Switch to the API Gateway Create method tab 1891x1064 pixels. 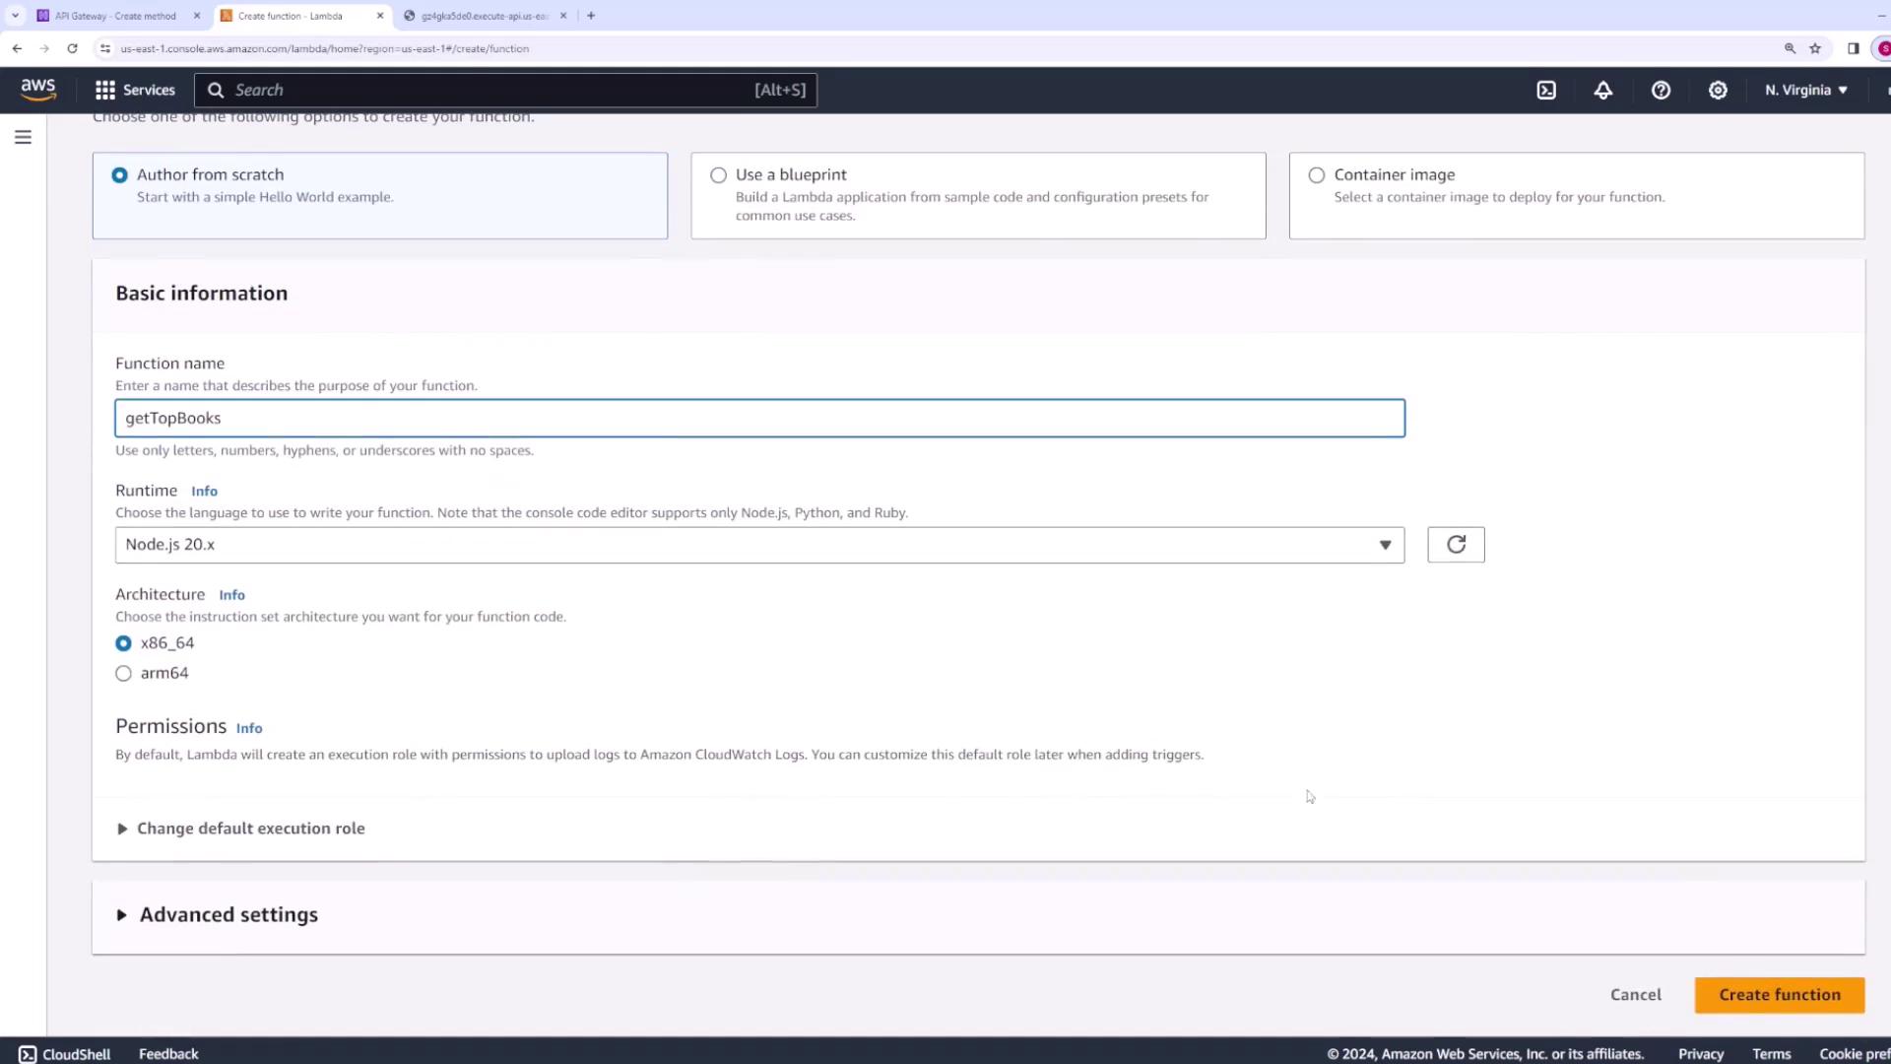115,16
